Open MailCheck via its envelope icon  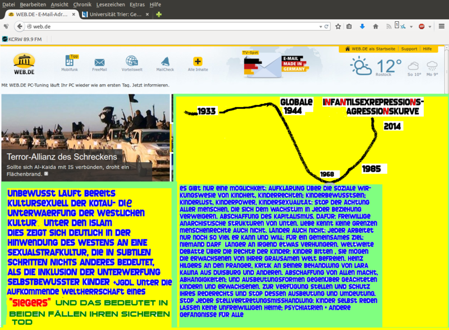[164, 61]
